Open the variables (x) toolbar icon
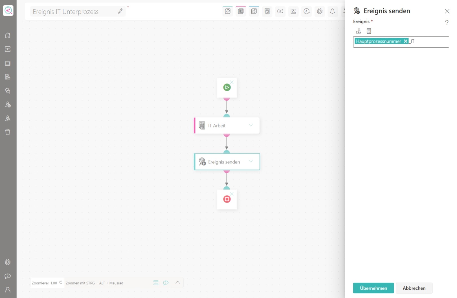The width and height of the screenshot is (457, 298). click(280, 11)
